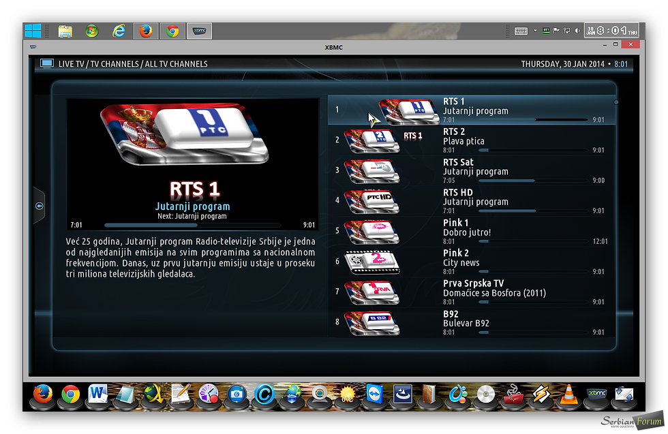Select channel logo for RTS HD

pos(371,202)
